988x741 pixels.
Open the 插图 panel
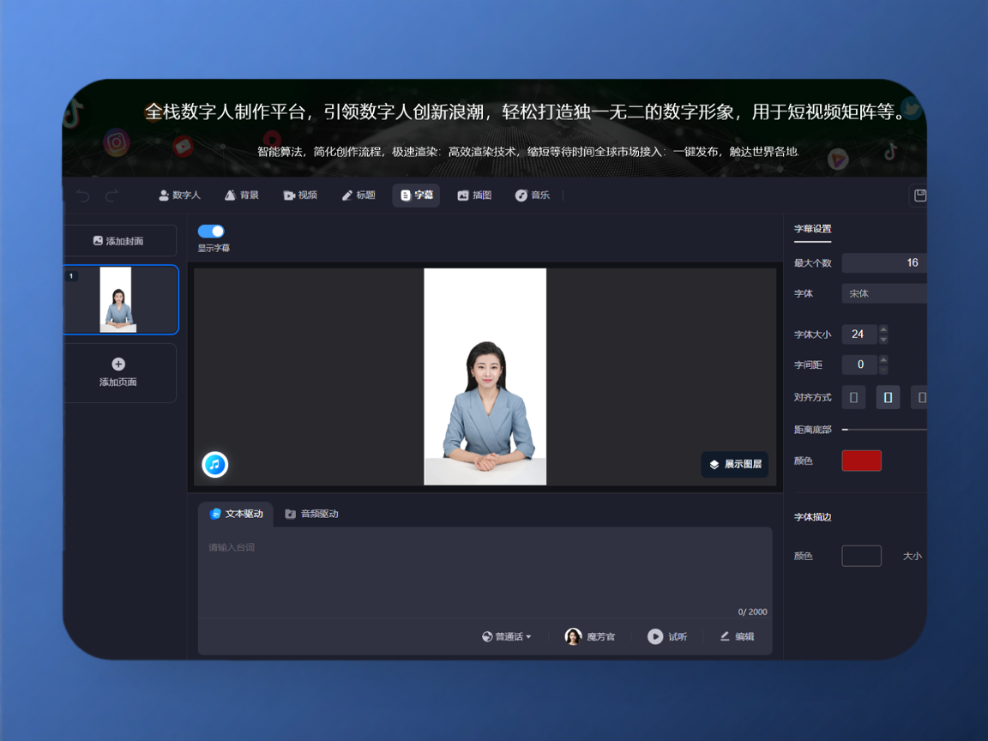pos(473,195)
